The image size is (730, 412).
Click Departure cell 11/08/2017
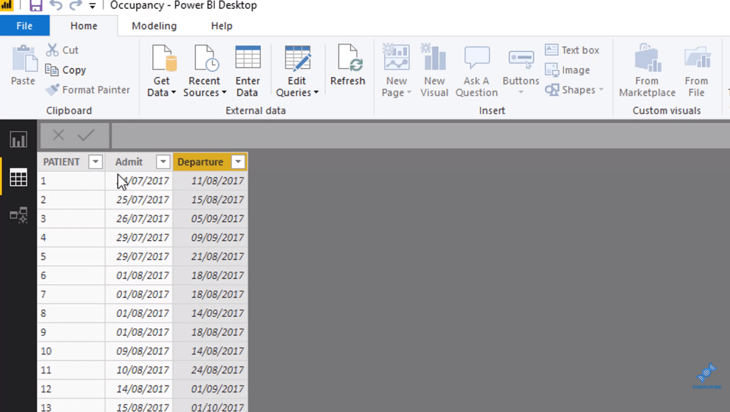click(210, 181)
